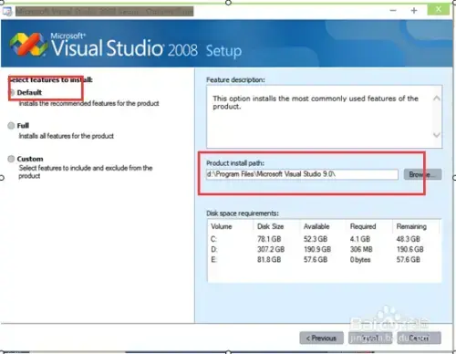The image size is (456, 354).
Task: Click the 0 bytes required cell
Action: tap(360, 260)
